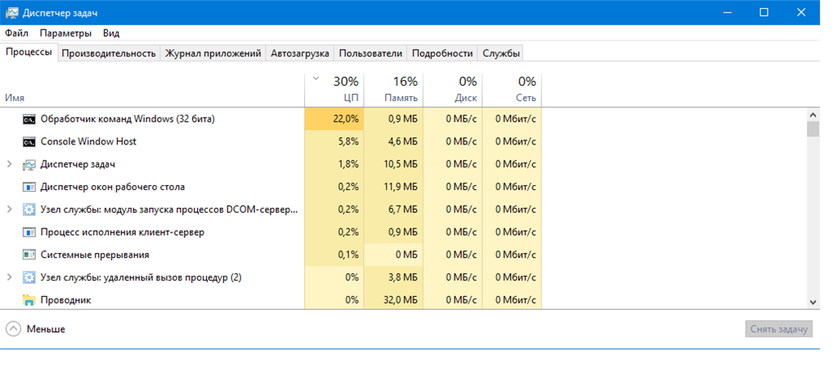Click the scrollbar up arrow
Image resolution: width=837 pixels, height=372 pixels.
813,114
